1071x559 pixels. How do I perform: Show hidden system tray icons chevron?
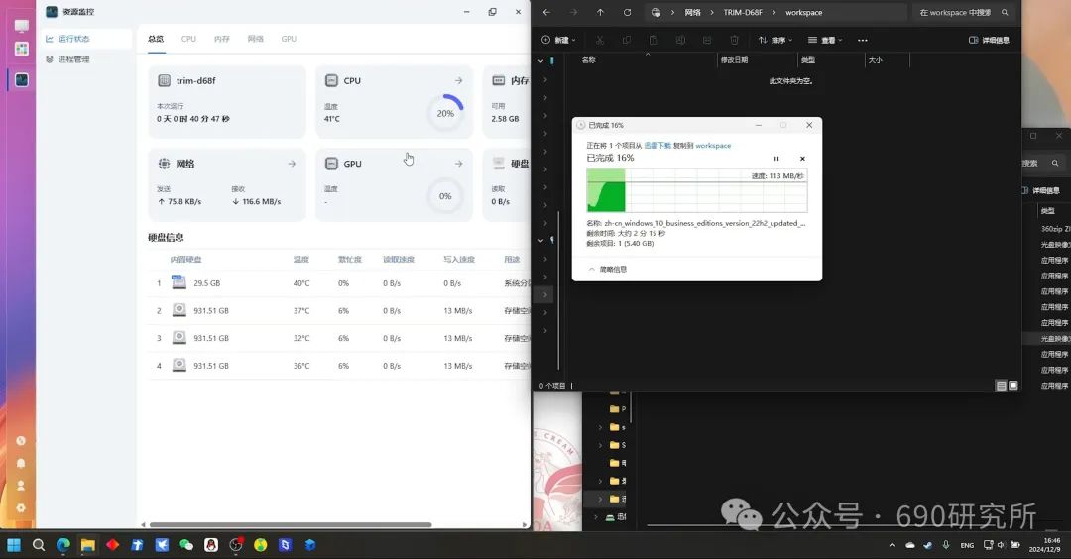(x=892, y=545)
